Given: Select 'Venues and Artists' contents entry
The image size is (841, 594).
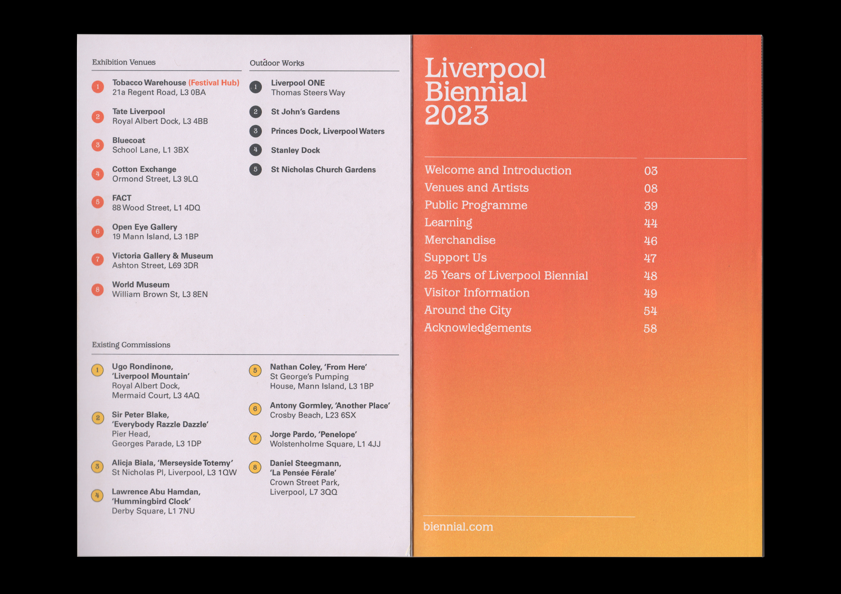Looking at the screenshot, I should [x=477, y=188].
